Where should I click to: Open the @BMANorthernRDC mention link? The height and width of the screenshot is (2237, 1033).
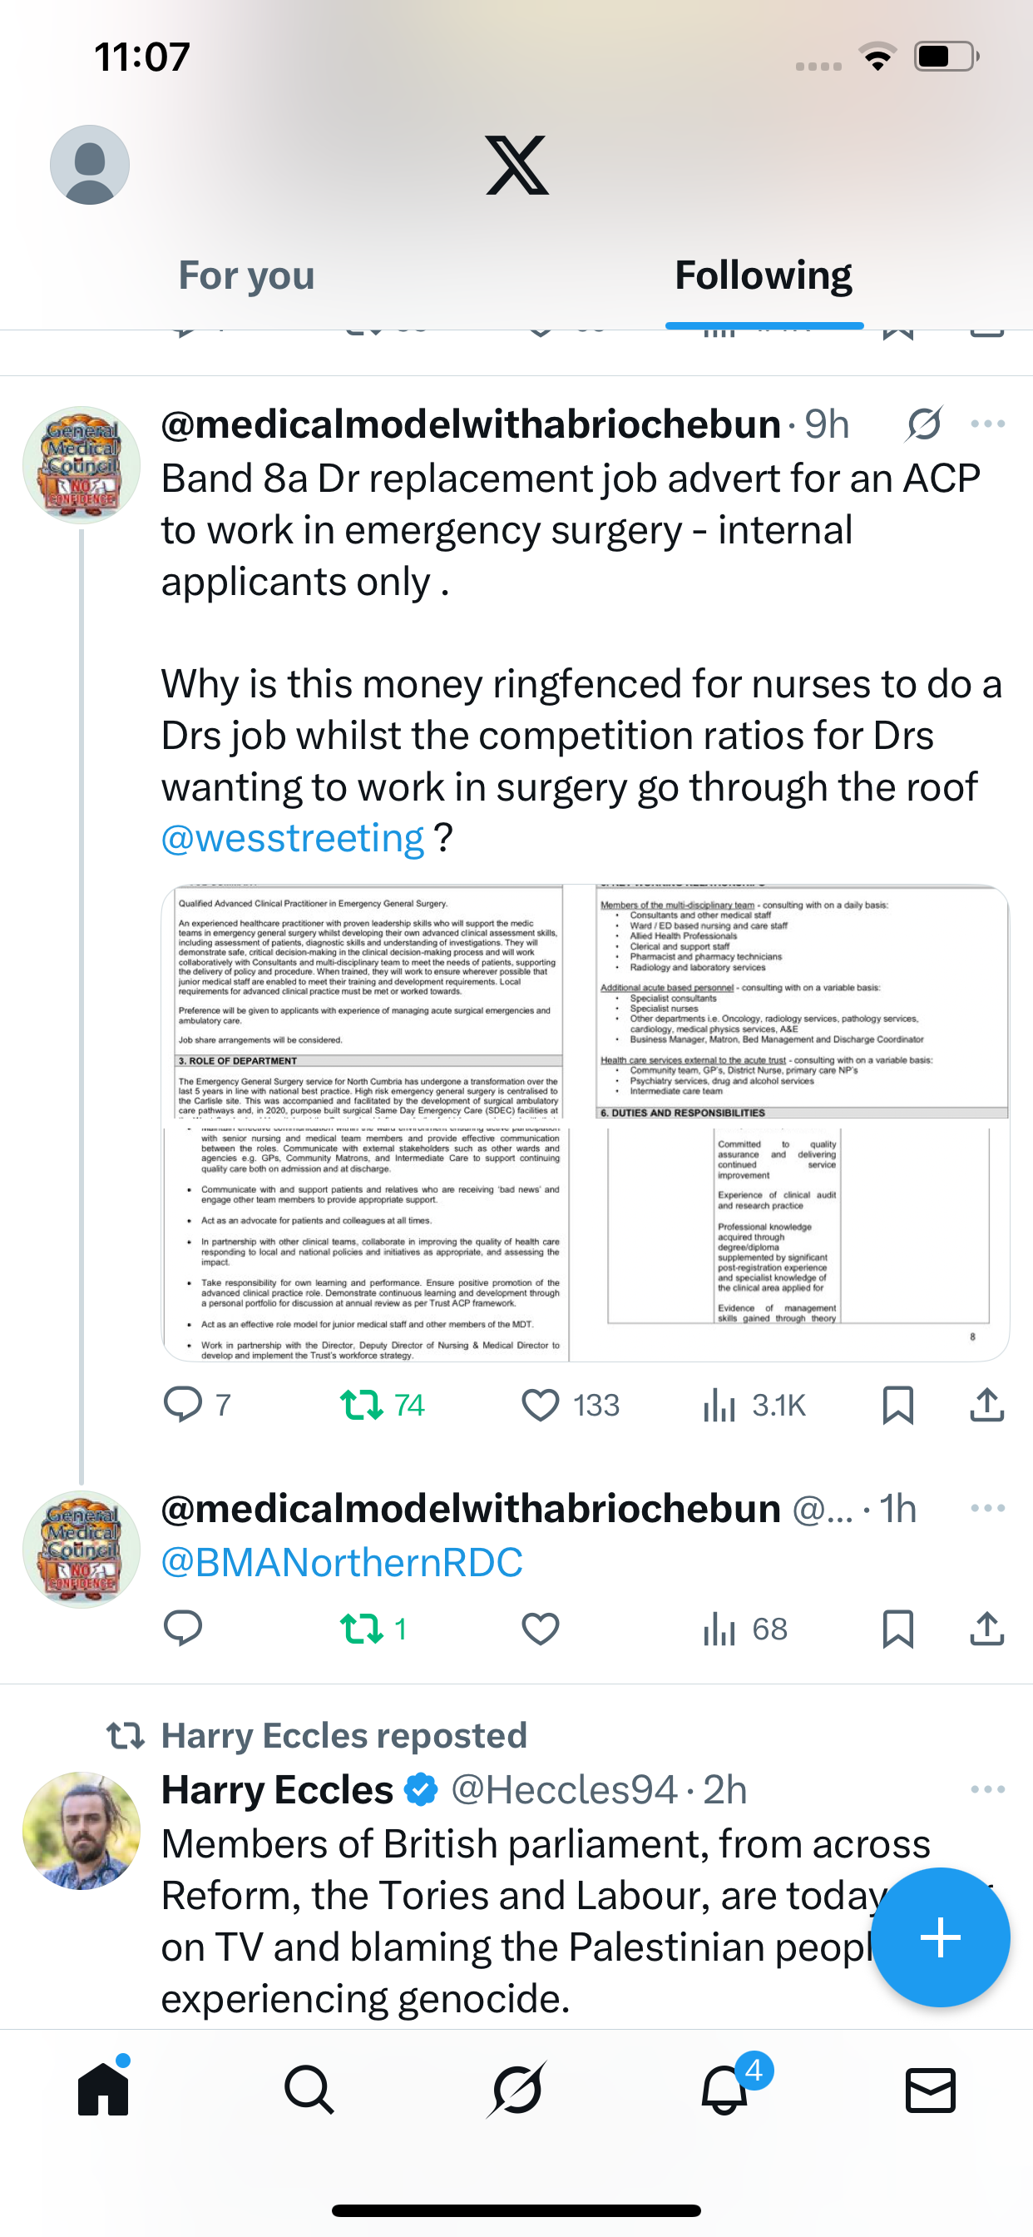[x=342, y=1562]
